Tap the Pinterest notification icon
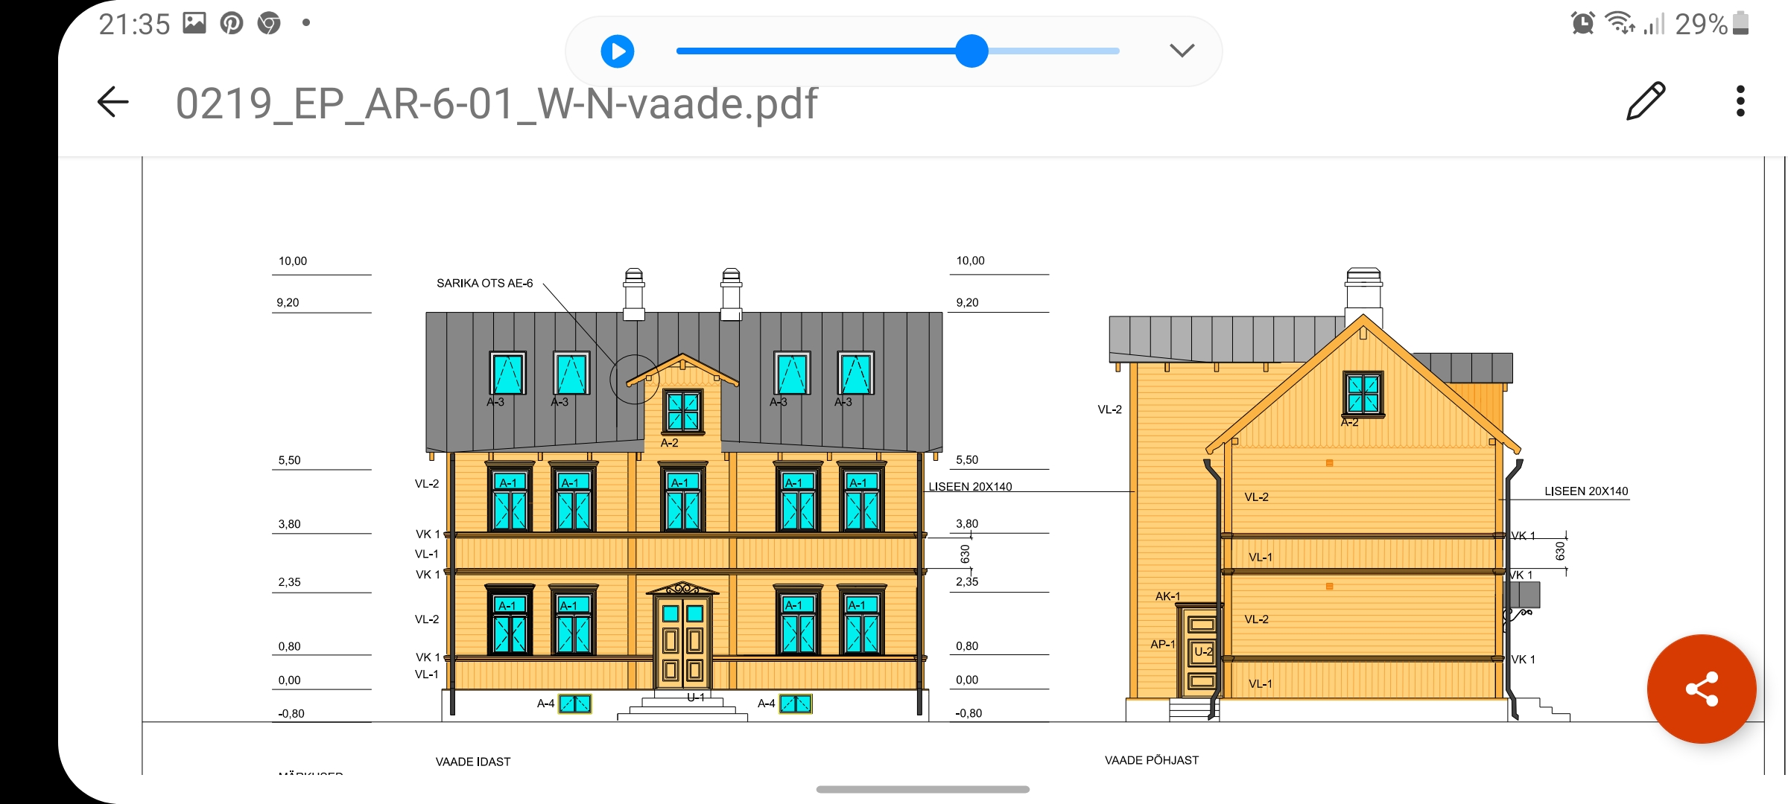1788x804 pixels. pyautogui.click(x=232, y=23)
